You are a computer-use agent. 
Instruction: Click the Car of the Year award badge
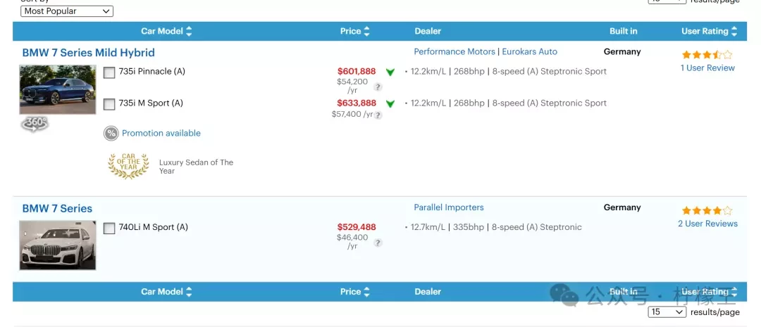click(x=128, y=166)
